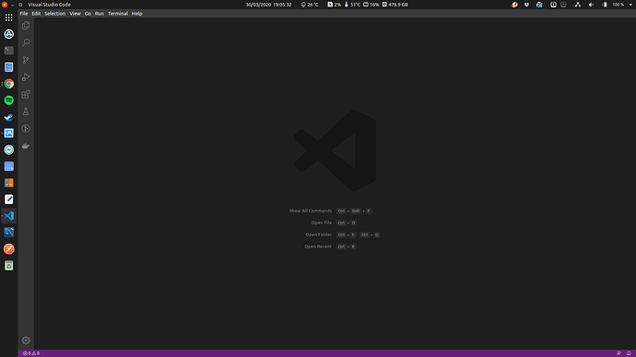Open the Docker whale view
This screenshot has width=636, height=357.
(26, 146)
